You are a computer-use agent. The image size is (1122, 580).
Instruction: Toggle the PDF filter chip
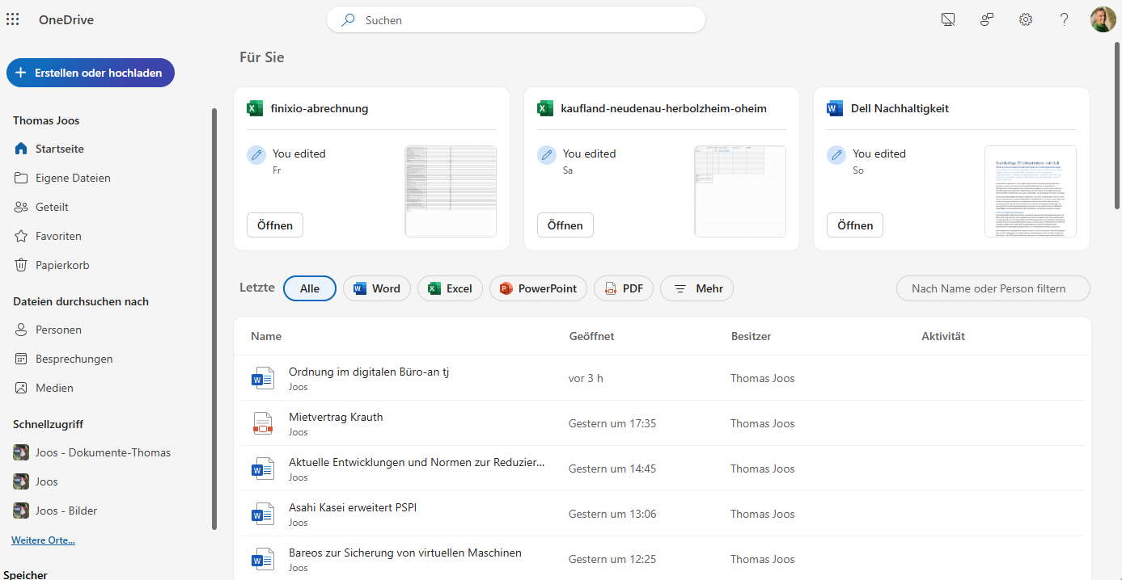click(623, 288)
